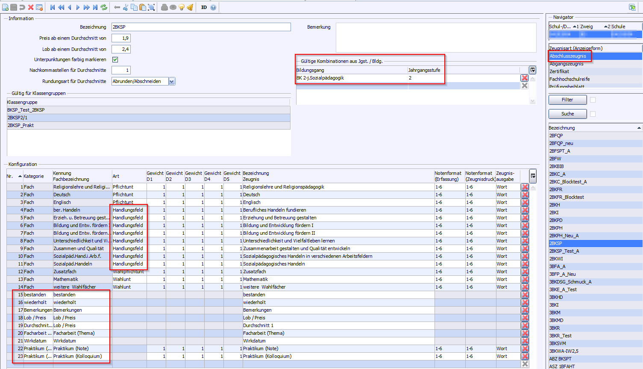Tick the checkbox next to Filter
The width and height of the screenshot is (643, 369).
[x=593, y=100]
